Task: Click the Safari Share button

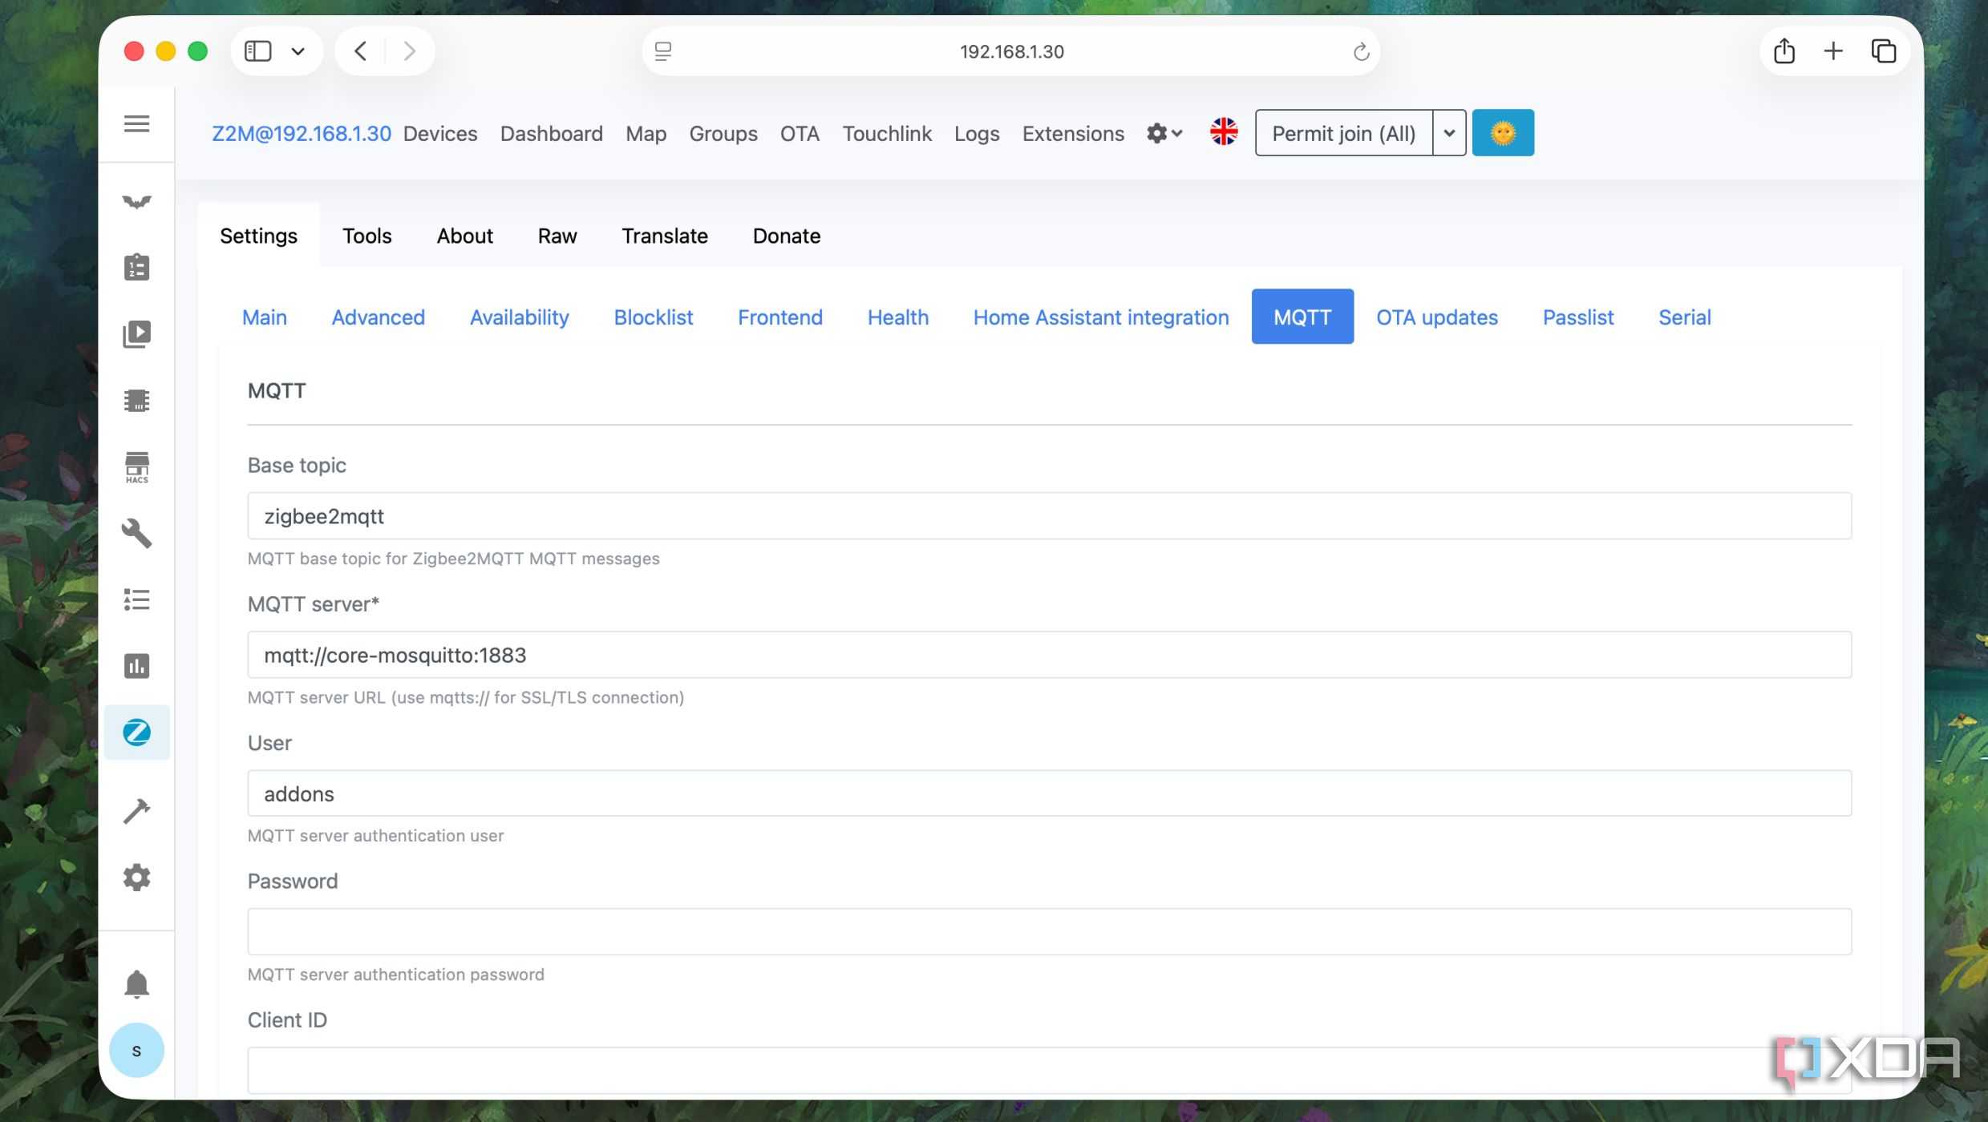Action: click(x=1784, y=51)
